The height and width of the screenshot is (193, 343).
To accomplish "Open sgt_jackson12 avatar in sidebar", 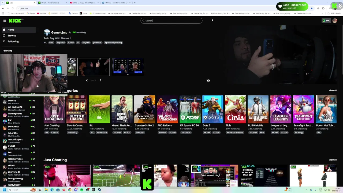I will (x=5, y=108).
